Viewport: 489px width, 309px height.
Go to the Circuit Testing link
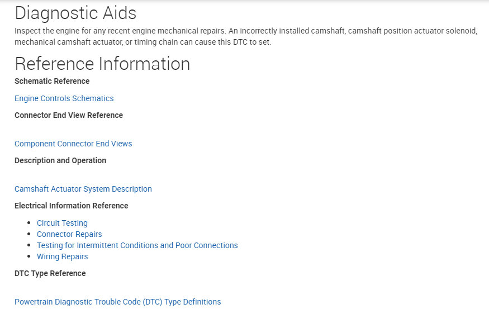pyautogui.click(x=62, y=223)
